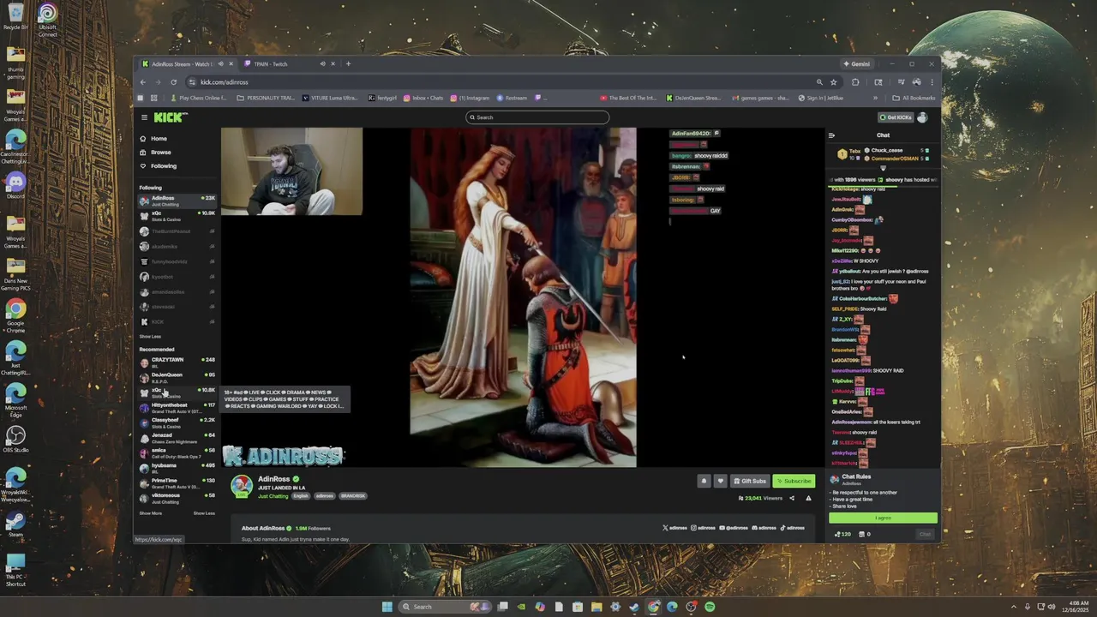Open AdinRoss TikTok link
1097x617 pixels.
(x=793, y=528)
